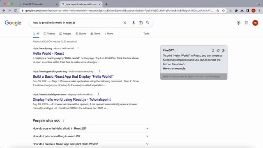Viewport: 263px width, 148px height.
Task: Click the 'About 6,010,000 results' text
Action: click(x=55, y=42)
